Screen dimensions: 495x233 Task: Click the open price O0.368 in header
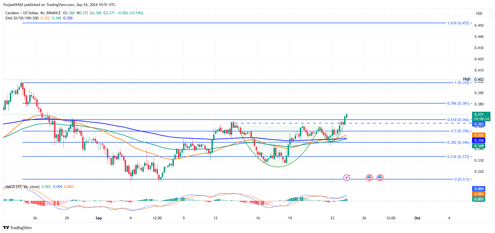[x=69, y=13]
